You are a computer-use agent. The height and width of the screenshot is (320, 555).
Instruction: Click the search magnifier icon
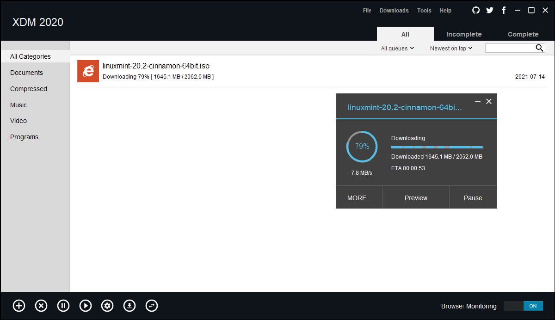tap(539, 48)
